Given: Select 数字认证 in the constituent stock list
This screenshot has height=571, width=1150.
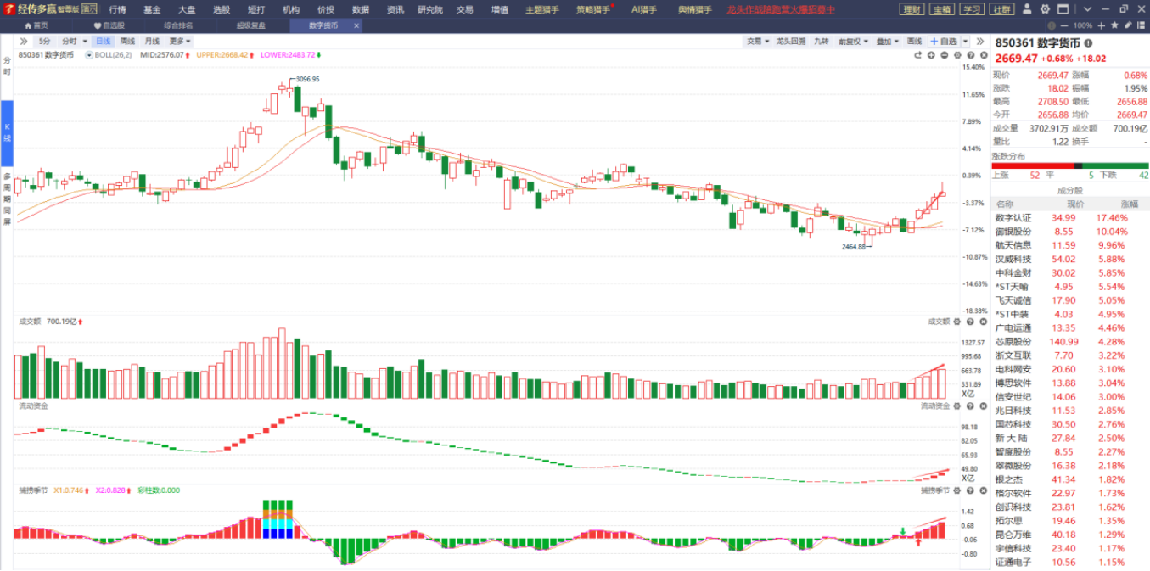Looking at the screenshot, I should [1013, 218].
